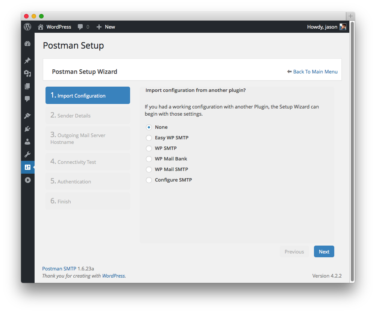
Task: Open the Howdy, jason account menu
Action: click(x=326, y=27)
